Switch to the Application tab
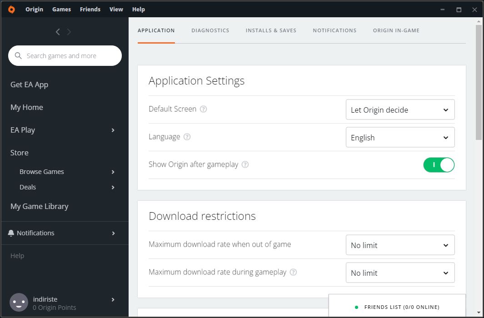484x318 pixels. point(156,30)
